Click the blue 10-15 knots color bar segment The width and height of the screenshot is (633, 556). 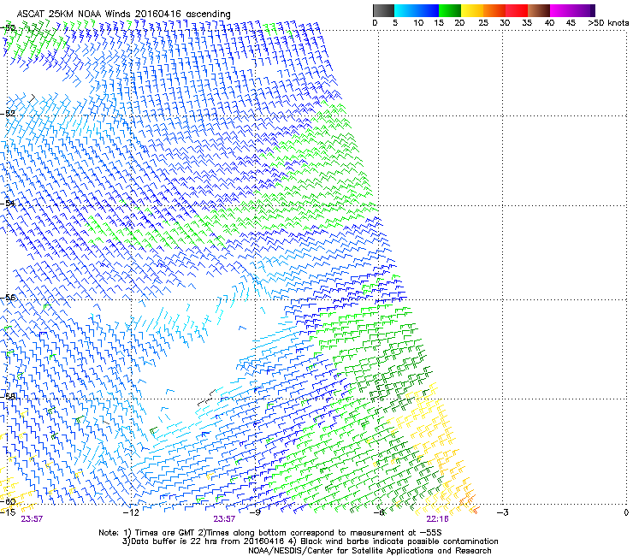pyautogui.click(x=428, y=10)
